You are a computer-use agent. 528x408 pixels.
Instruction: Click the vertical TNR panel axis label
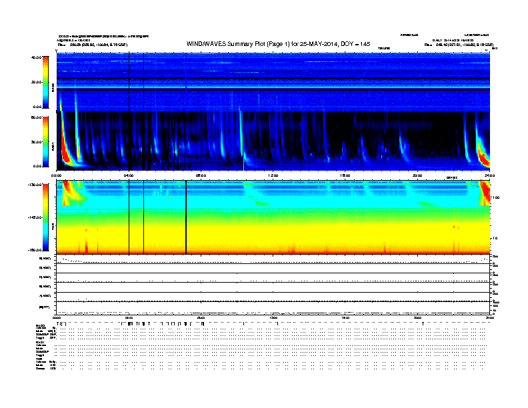53,227
